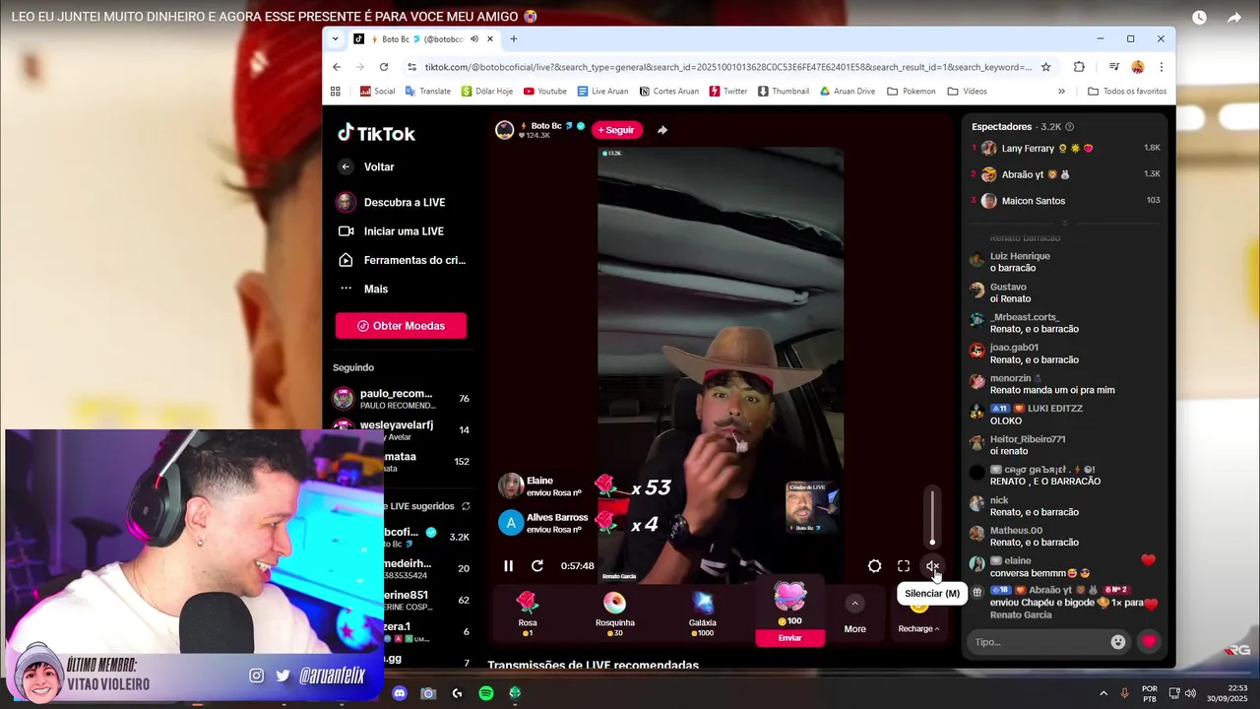Send a like with the heart button
Image resolution: width=1260 pixels, height=709 pixels.
(1149, 642)
